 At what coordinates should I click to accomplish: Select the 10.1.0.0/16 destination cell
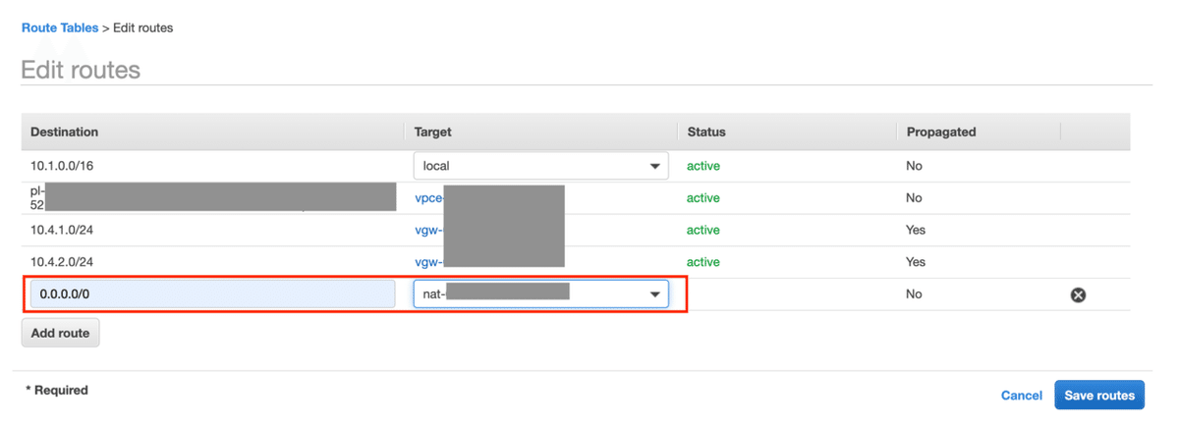click(x=62, y=166)
